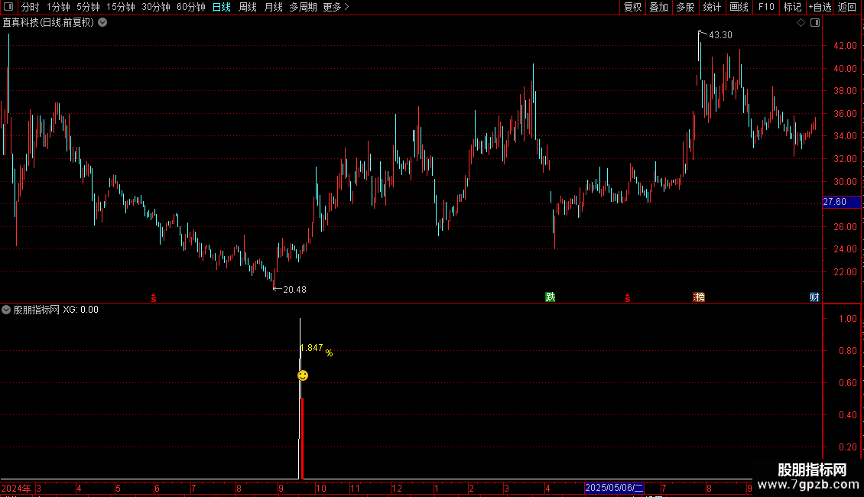Viewport: 864px width, 497px height.
Task: Open the 画线 drawing tools
Action: [x=739, y=7]
